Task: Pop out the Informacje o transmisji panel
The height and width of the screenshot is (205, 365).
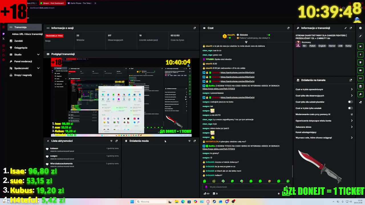Action: click(351, 28)
